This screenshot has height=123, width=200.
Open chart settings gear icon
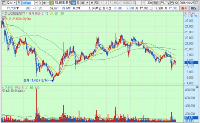click(176, 3)
